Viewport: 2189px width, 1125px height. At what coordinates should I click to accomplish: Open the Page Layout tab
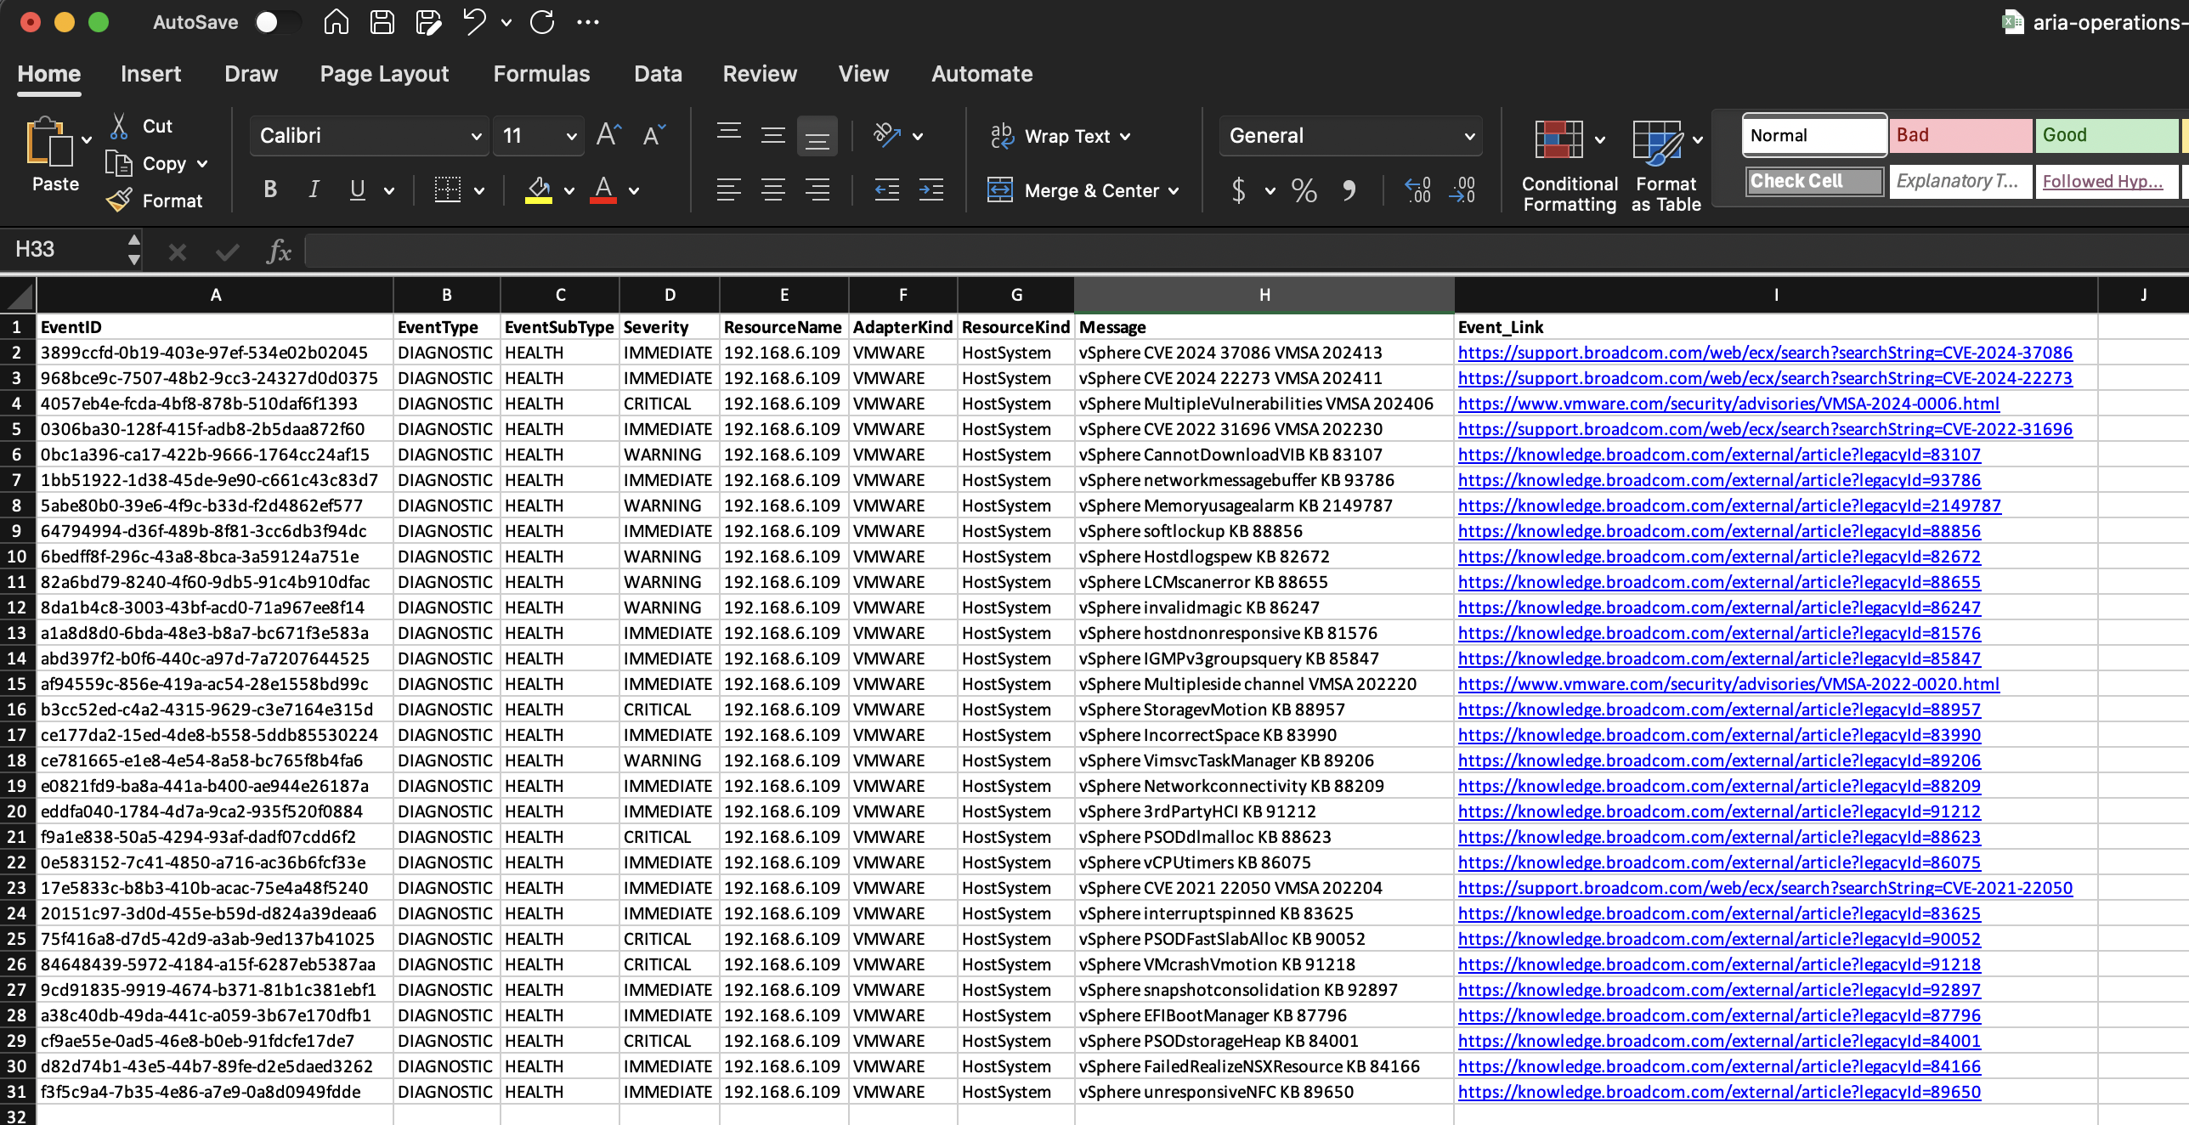coord(384,74)
